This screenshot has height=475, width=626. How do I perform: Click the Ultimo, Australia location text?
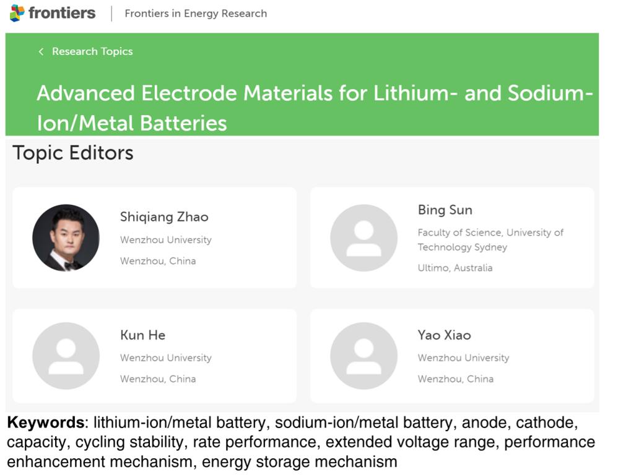coord(455,268)
